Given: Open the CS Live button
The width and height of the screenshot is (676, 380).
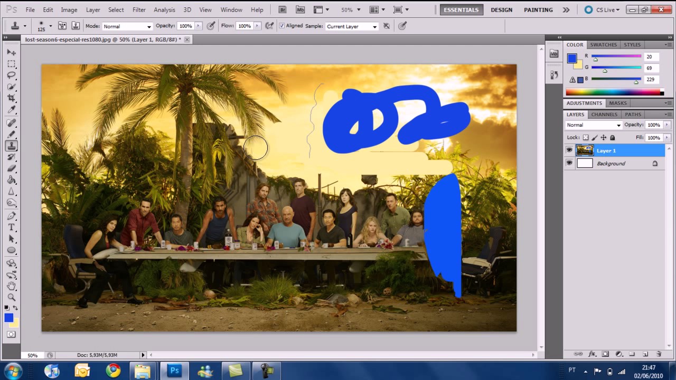Looking at the screenshot, I should [x=601, y=9].
